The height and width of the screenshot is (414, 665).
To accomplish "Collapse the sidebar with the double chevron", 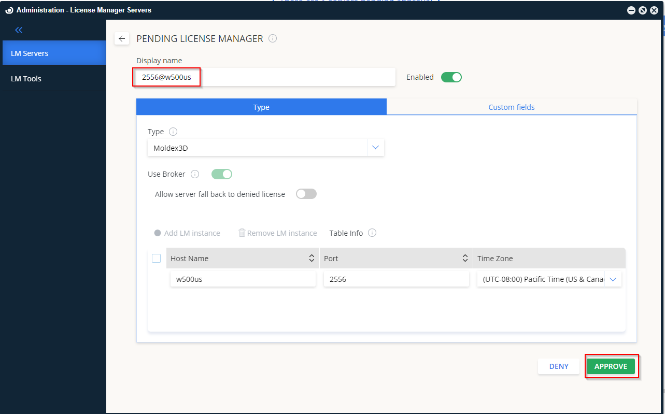I will [x=18, y=30].
